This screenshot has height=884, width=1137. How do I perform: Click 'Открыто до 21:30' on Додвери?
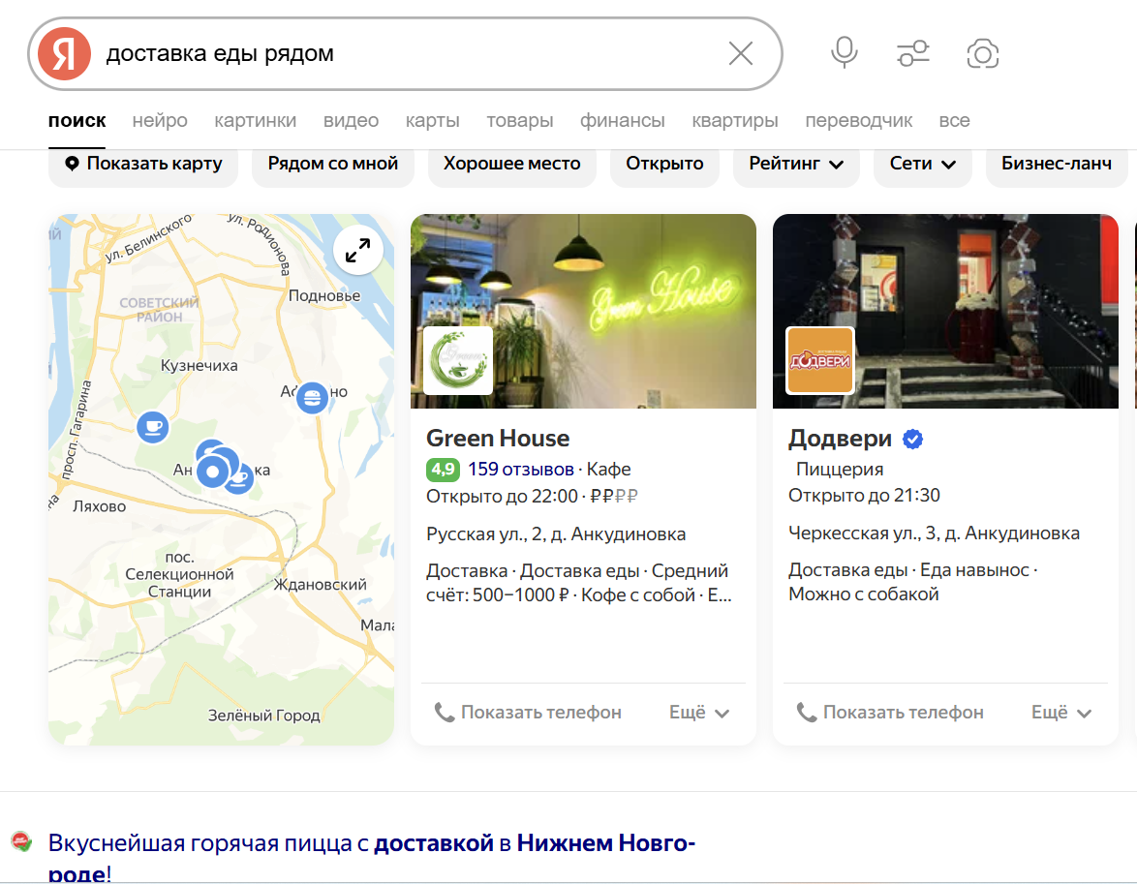pos(864,496)
